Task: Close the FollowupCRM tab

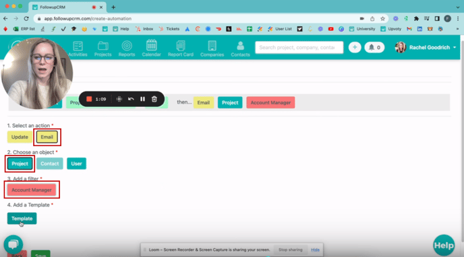Action: (101, 7)
